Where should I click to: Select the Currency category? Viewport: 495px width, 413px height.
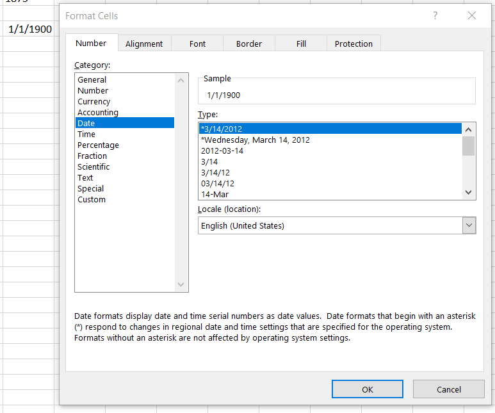coord(125,101)
